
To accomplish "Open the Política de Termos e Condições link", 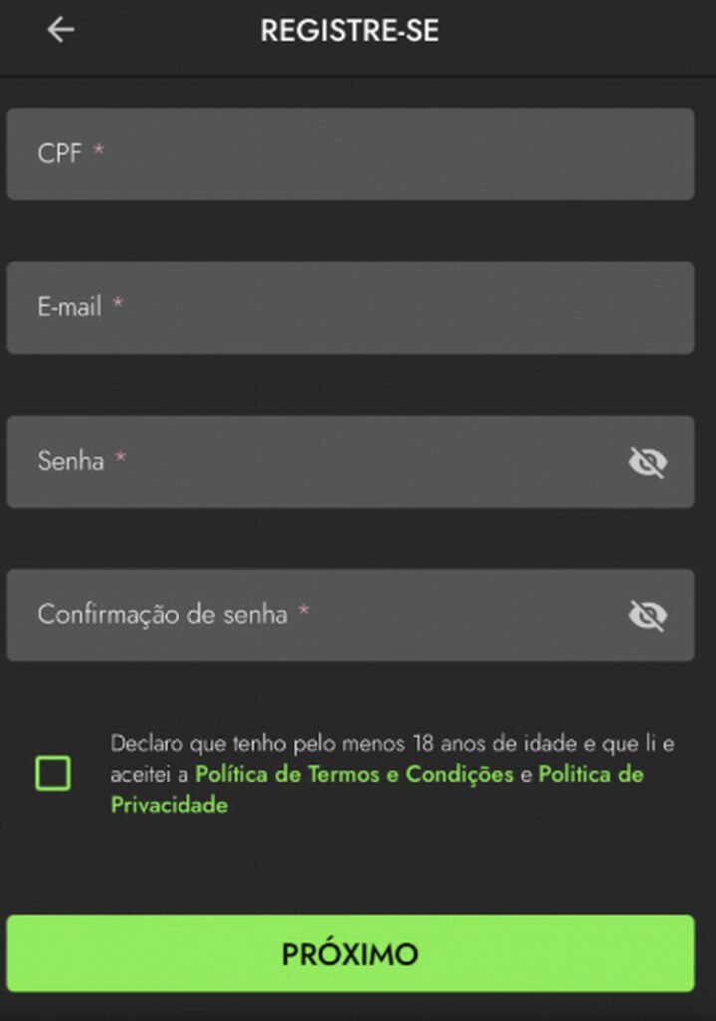I will point(354,775).
